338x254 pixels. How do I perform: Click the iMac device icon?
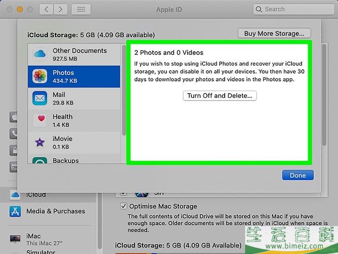pos(15,239)
